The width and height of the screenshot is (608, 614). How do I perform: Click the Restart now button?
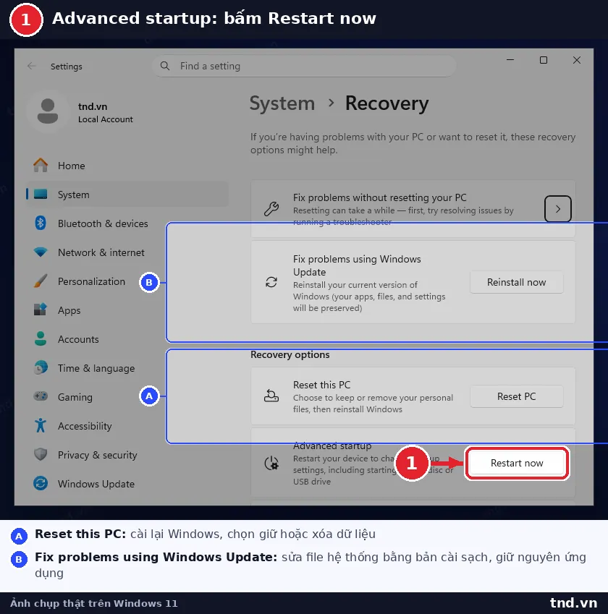pos(517,464)
